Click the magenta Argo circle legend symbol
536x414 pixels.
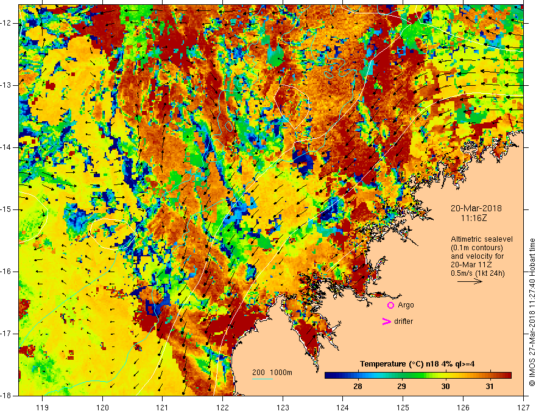click(x=390, y=306)
